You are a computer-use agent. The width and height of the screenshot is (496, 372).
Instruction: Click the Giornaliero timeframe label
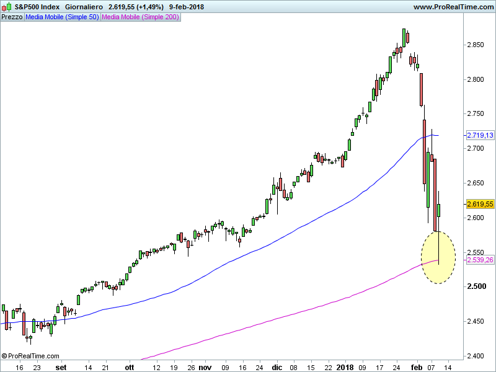coord(84,7)
